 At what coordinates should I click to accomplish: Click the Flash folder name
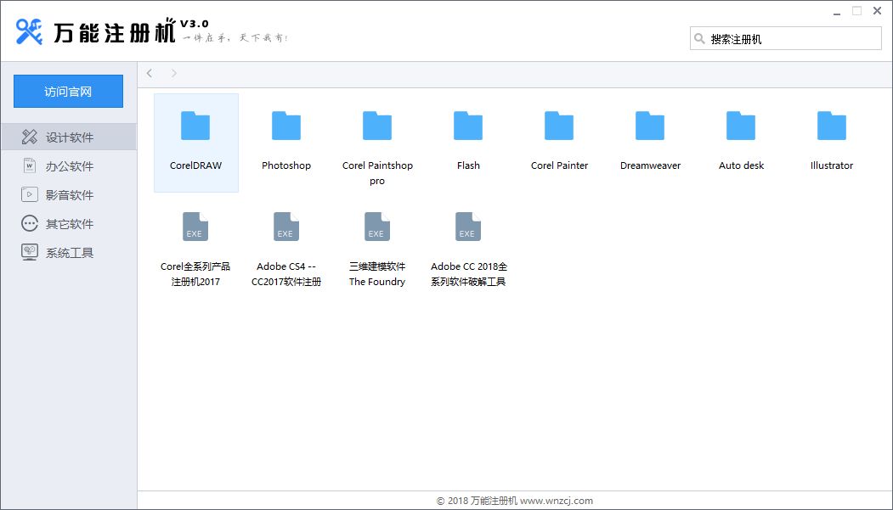click(468, 165)
